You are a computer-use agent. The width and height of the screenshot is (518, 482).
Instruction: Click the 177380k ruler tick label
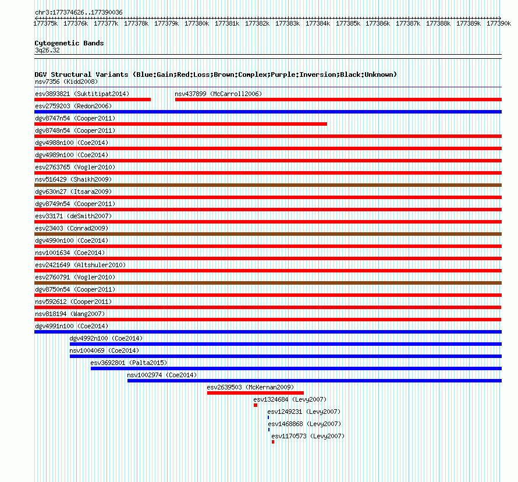tap(197, 23)
